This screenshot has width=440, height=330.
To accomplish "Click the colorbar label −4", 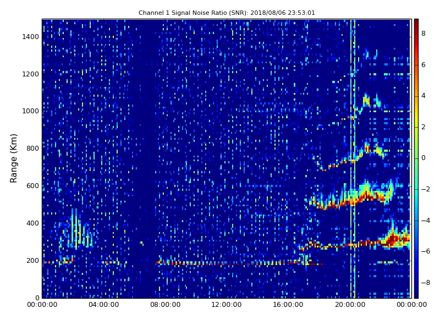I will (x=426, y=221).
